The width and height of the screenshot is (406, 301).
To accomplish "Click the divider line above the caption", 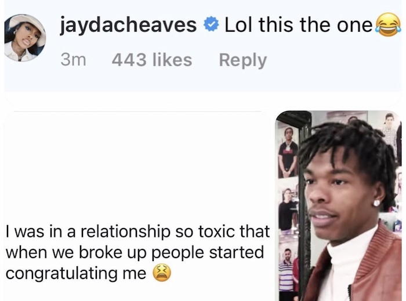I will (137, 112).
